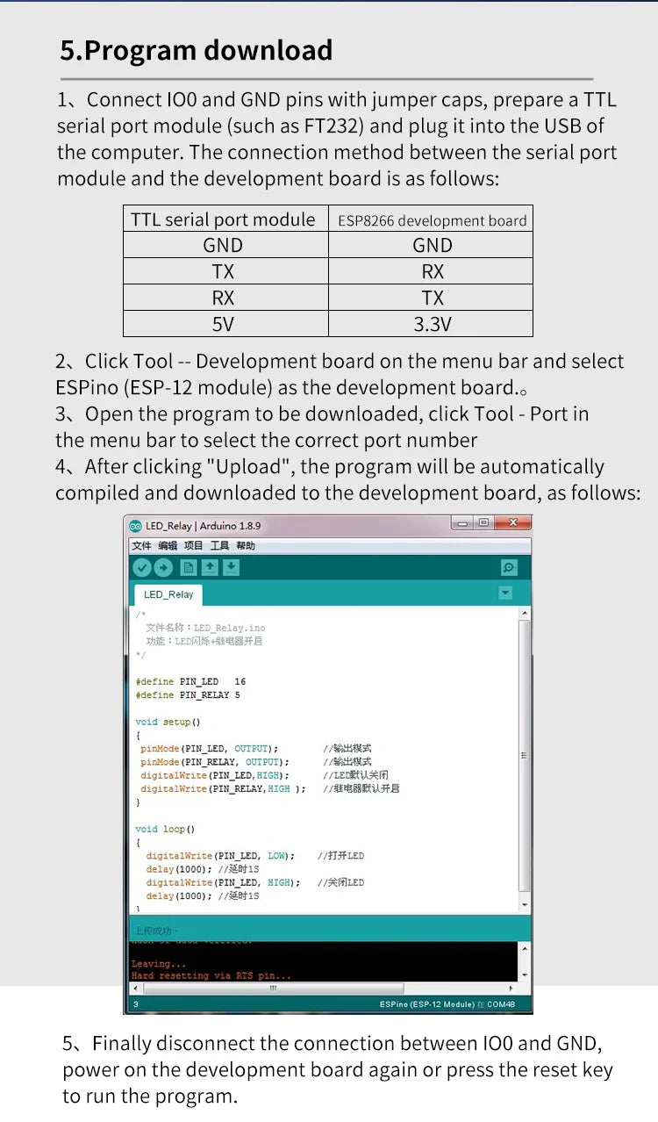The height and width of the screenshot is (1122, 658).
Task: Open the 工具 (Tools) menu
Action: (x=219, y=546)
